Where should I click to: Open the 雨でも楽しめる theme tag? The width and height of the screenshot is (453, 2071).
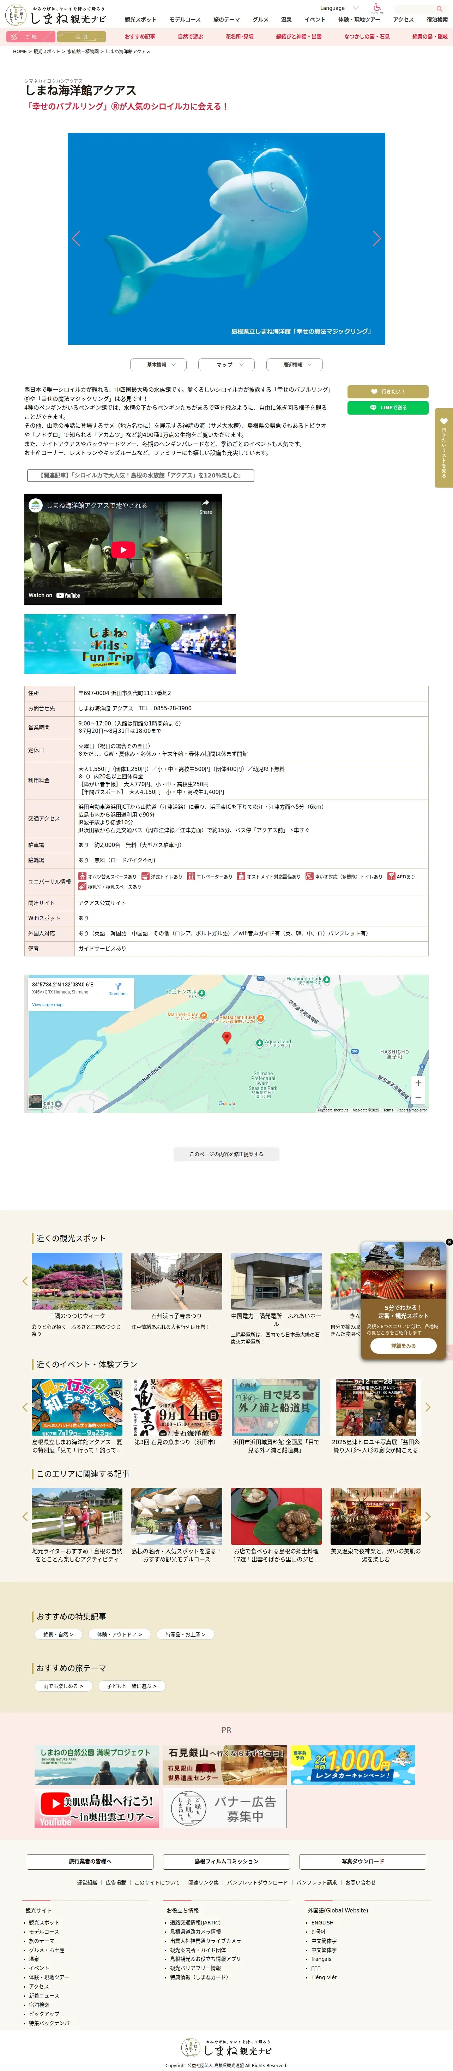pos(64,1686)
